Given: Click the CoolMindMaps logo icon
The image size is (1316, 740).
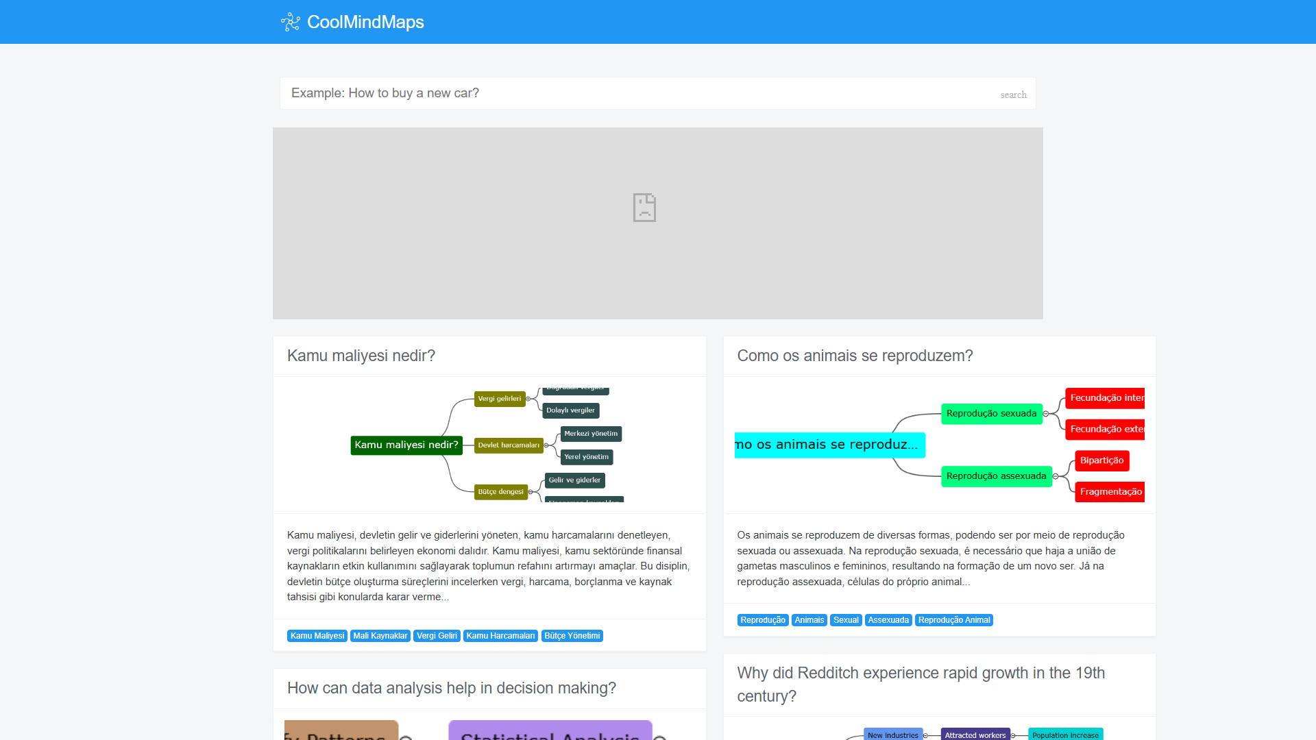Looking at the screenshot, I should (291, 22).
